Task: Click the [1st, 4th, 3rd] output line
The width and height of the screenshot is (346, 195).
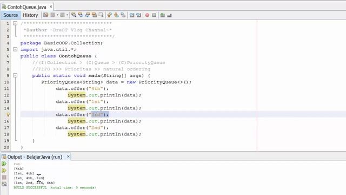Action: (x=29, y=178)
